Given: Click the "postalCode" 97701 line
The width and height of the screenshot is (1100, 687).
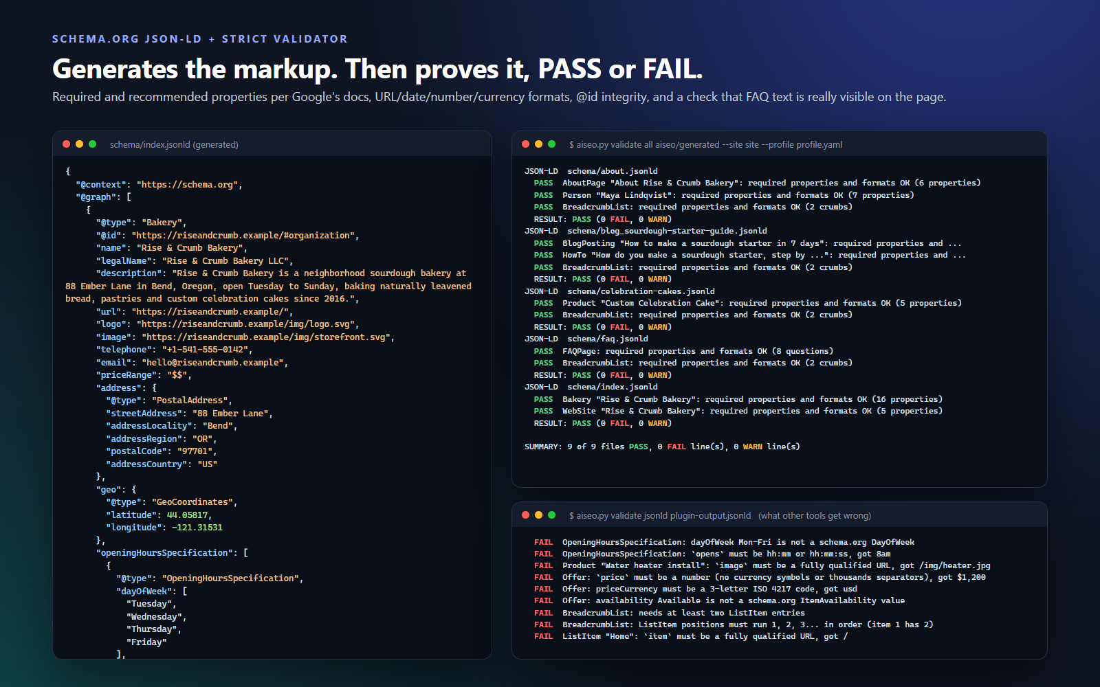Looking at the screenshot, I should pos(162,451).
